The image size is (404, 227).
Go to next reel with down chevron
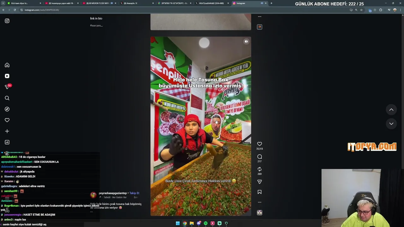pyautogui.click(x=391, y=124)
